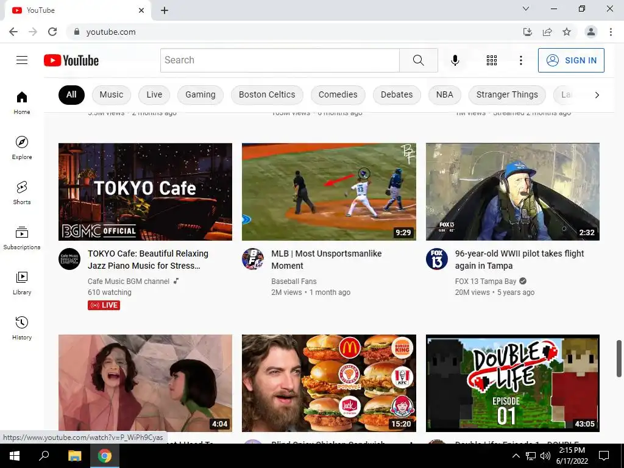The image size is (624, 468).
Task: Open the YouTube apps grid
Action: point(492,60)
